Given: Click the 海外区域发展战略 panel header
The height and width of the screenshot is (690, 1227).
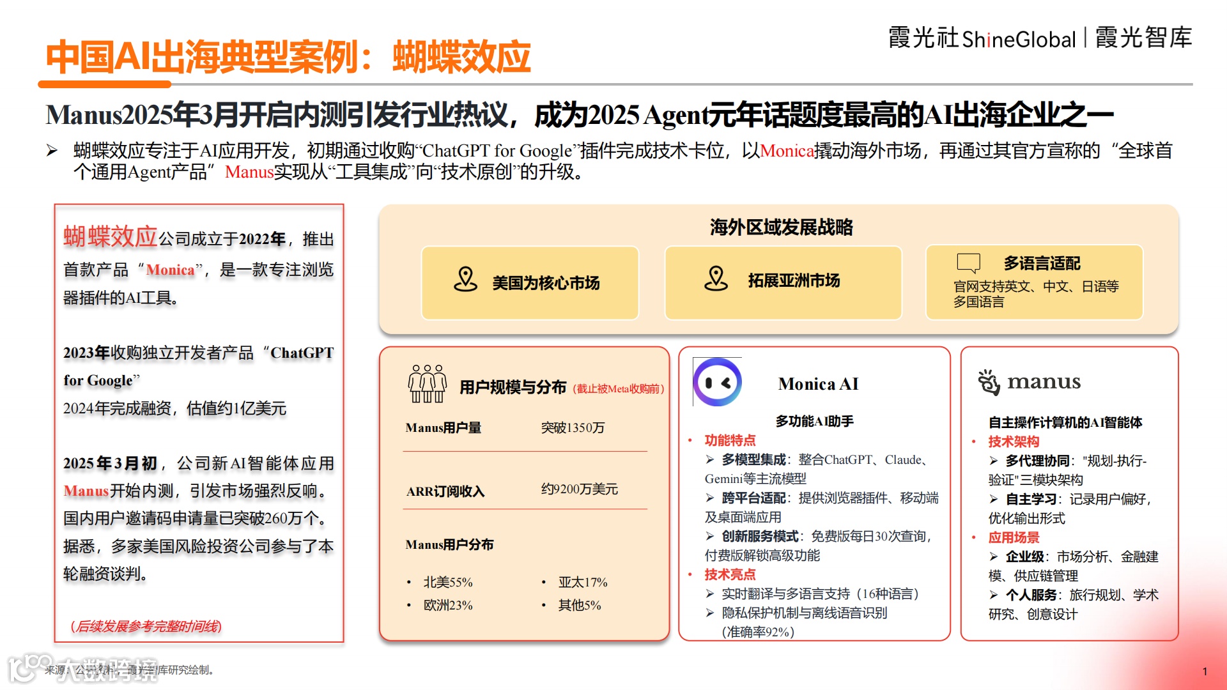Looking at the screenshot, I should 782,227.
